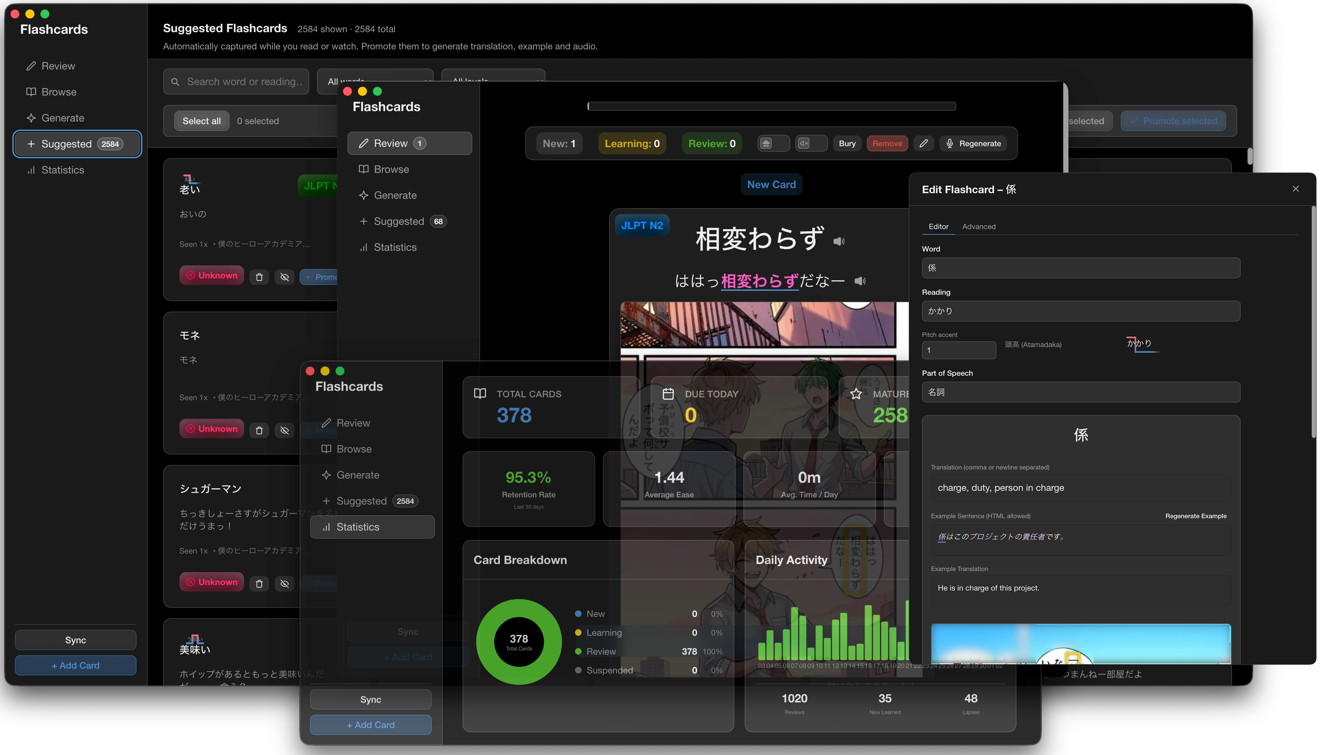Viewport: 1321px width, 755px height.
Task: Select the Editor tab in Edit Flashcard
Action: pyautogui.click(x=938, y=227)
